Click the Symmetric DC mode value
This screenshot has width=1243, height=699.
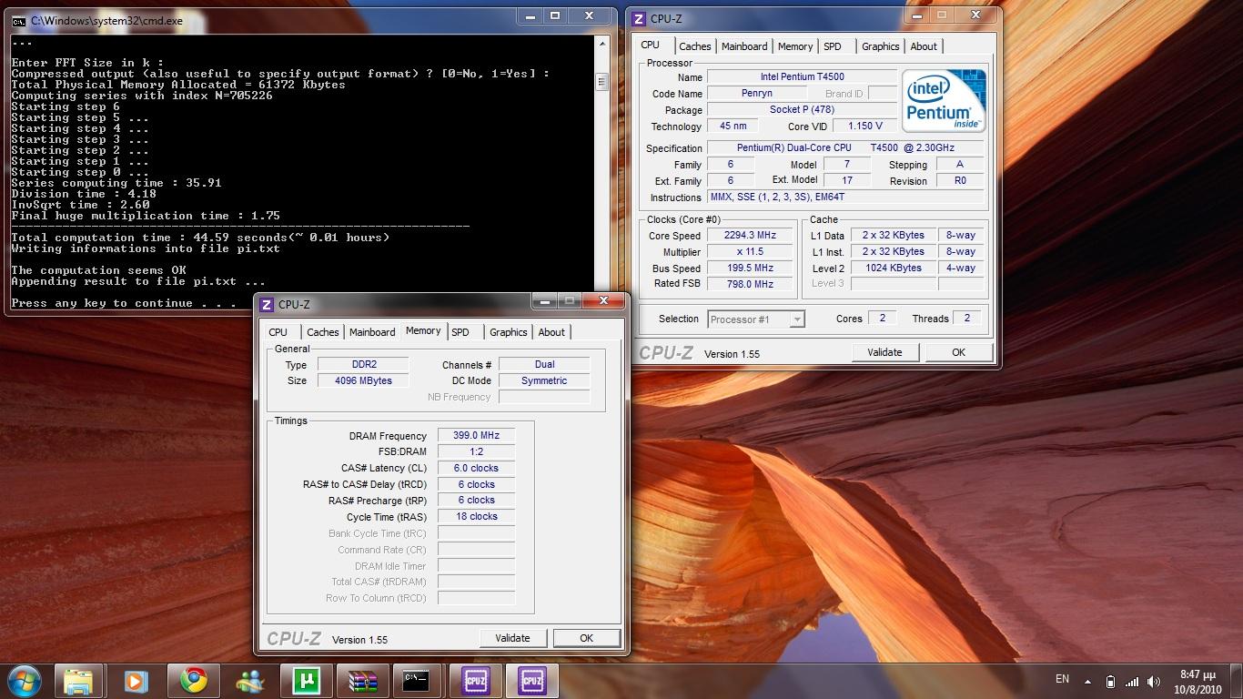[544, 380]
